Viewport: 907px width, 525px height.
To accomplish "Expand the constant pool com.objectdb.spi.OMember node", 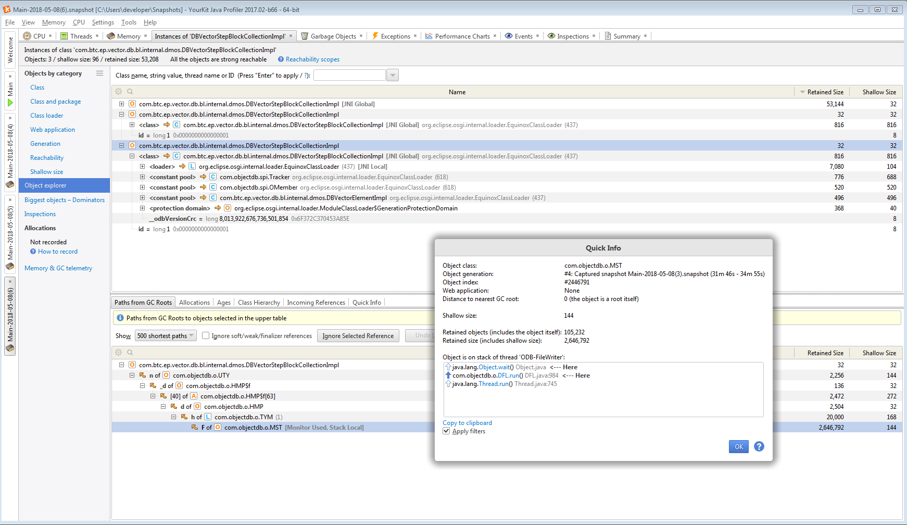I will point(142,187).
